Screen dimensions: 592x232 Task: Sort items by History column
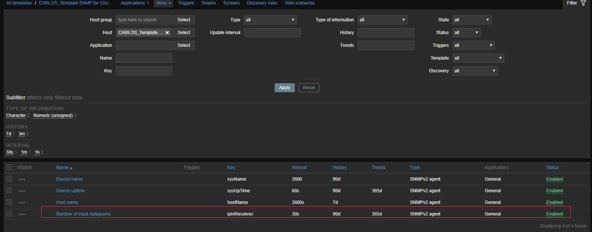coord(340,168)
